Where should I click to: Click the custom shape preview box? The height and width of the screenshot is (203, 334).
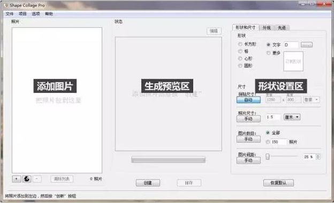[x=293, y=61]
